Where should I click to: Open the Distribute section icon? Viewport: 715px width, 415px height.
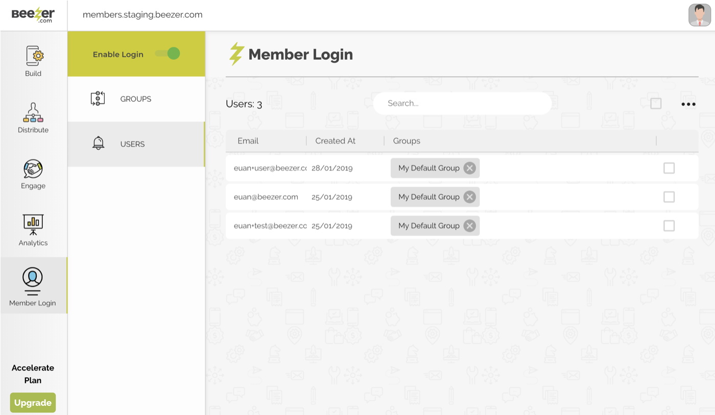[x=33, y=113]
